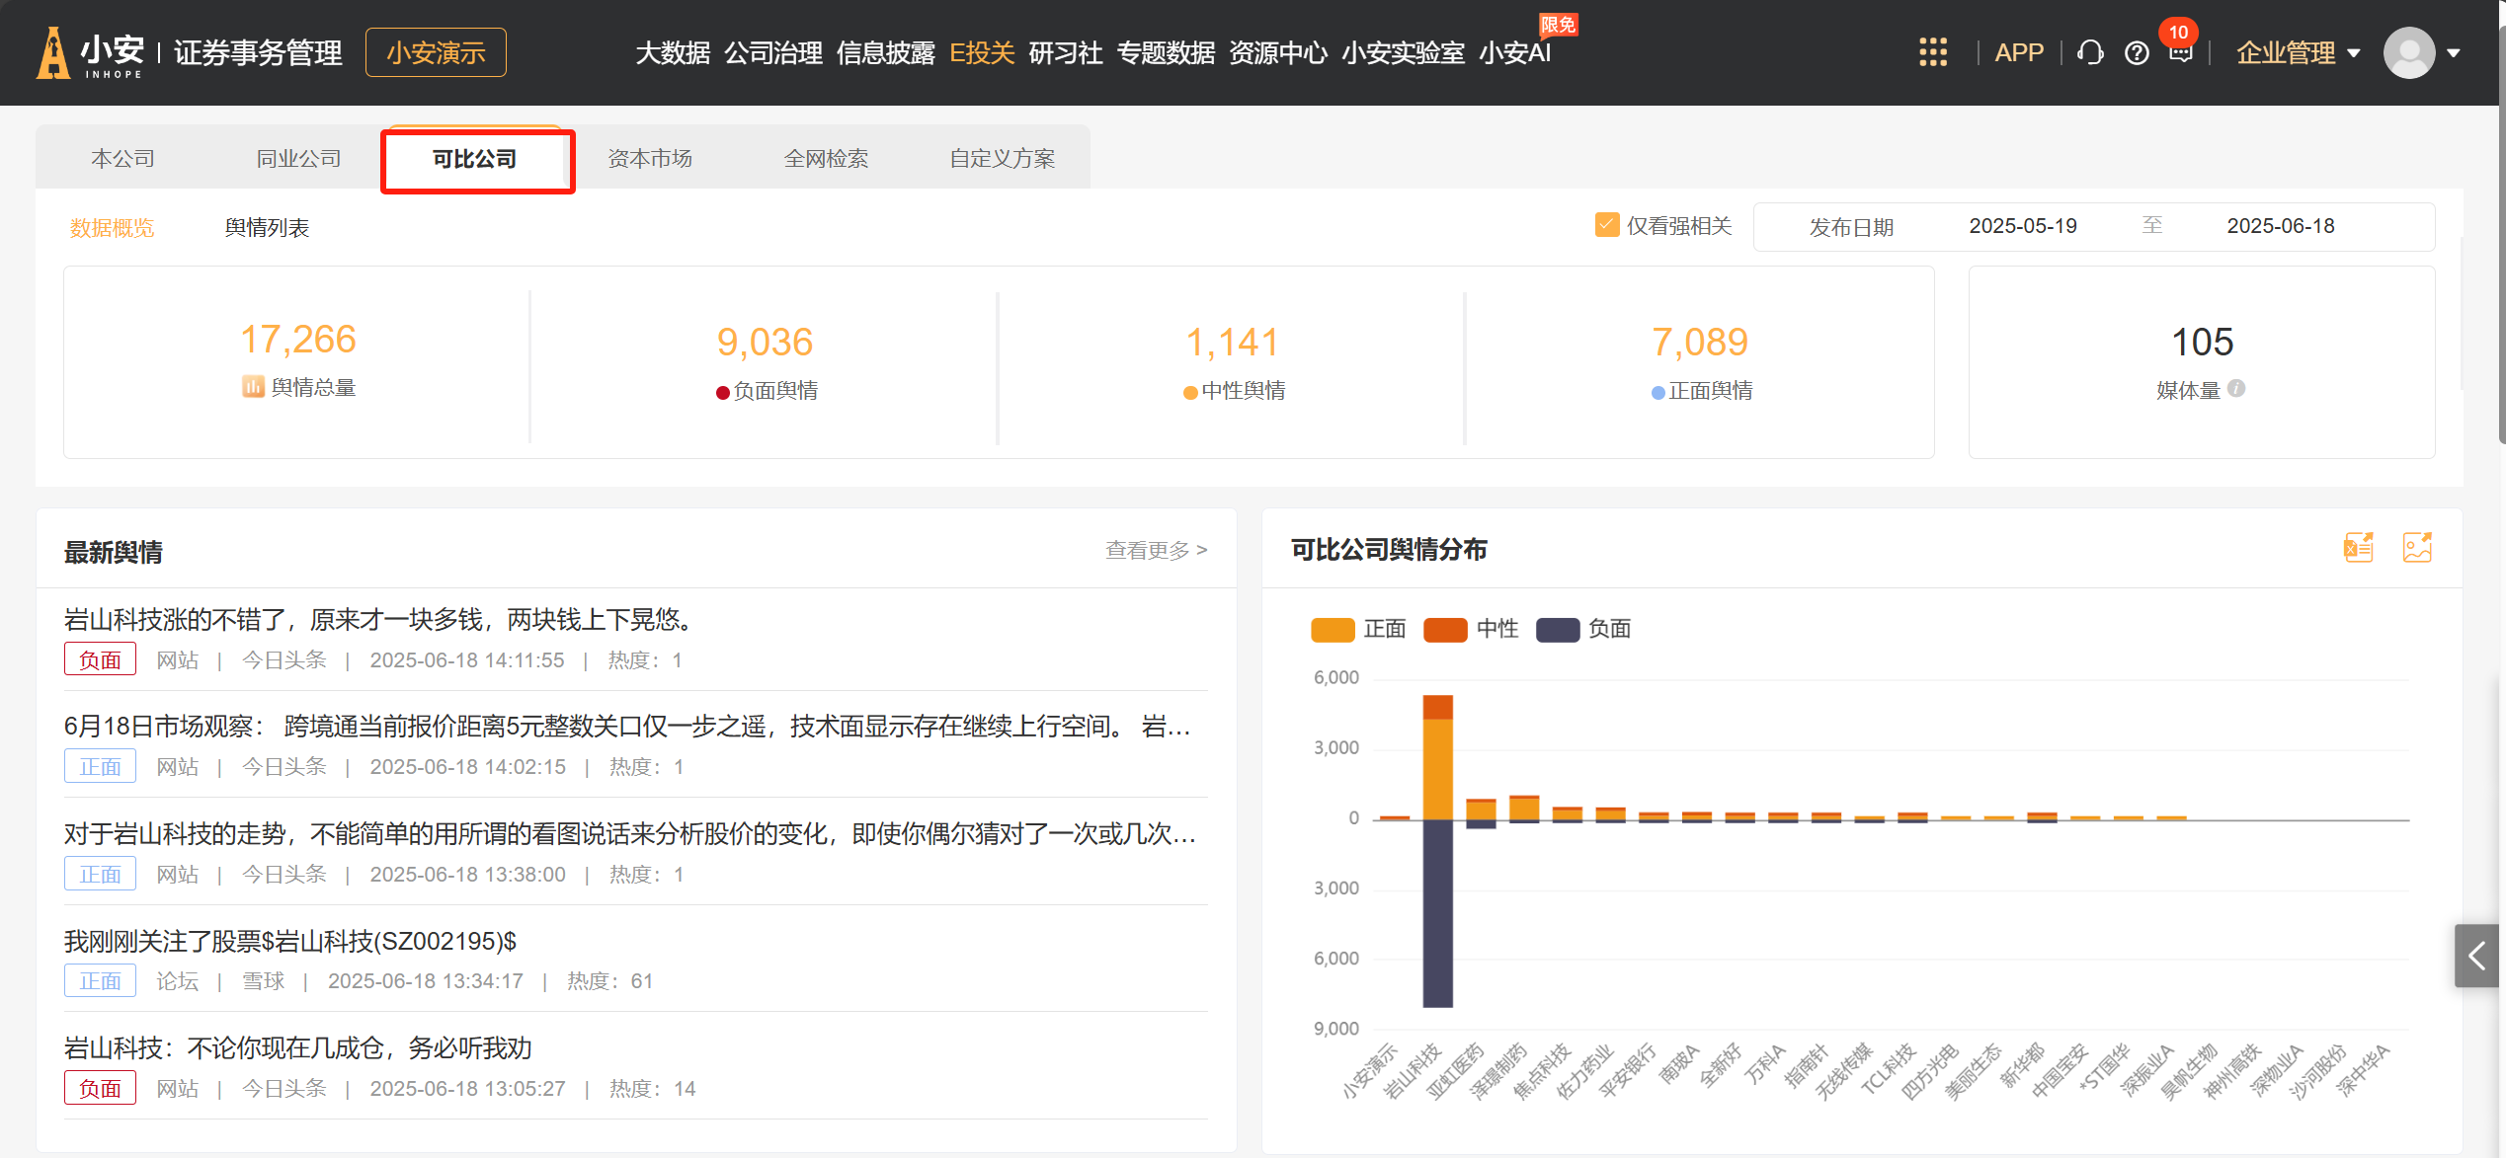This screenshot has height=1158, width=2506.
Task: Click the user avatar icon
Action: pyautogui.click(x=2408, y=52)
